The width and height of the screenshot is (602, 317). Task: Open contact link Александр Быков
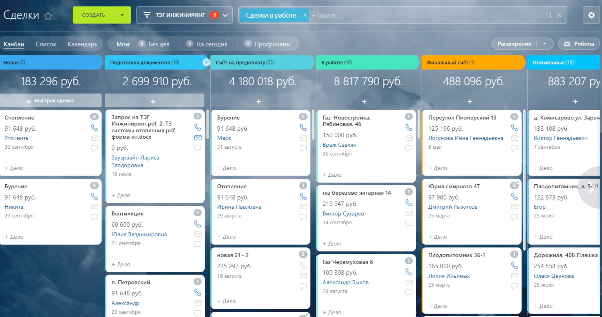pyautogui.click(x=346, y=282)
